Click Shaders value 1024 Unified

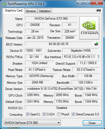click(x=39, y=63)
